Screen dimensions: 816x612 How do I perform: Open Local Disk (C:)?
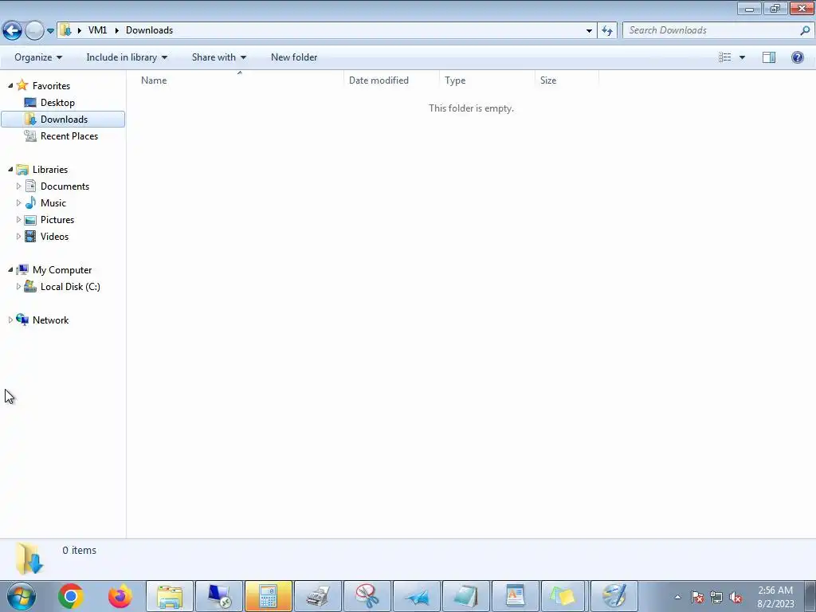point(70,287)
